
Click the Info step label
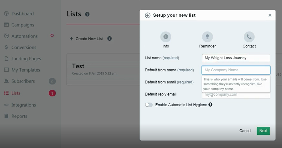tap(166, 46)
